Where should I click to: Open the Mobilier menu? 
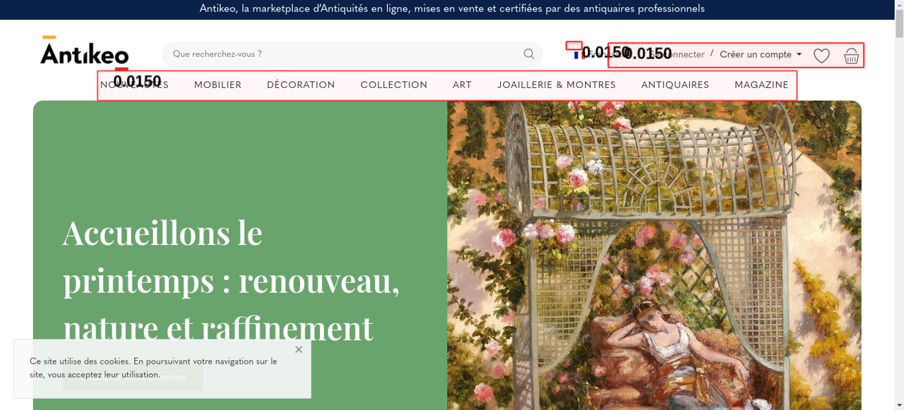tap(218, 85)
